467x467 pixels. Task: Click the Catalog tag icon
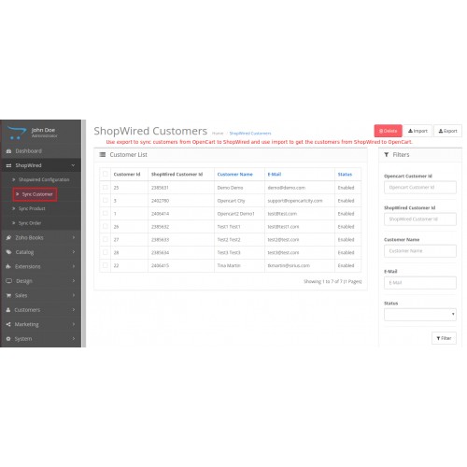pos(8,252)
